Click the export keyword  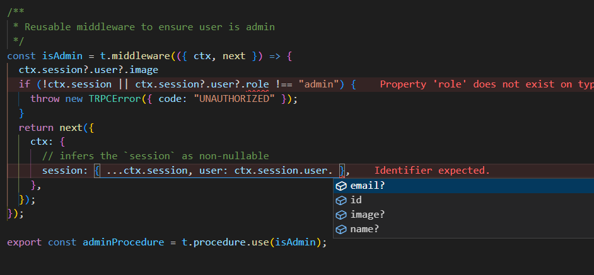pyautogui.click(x=25, y=242)
